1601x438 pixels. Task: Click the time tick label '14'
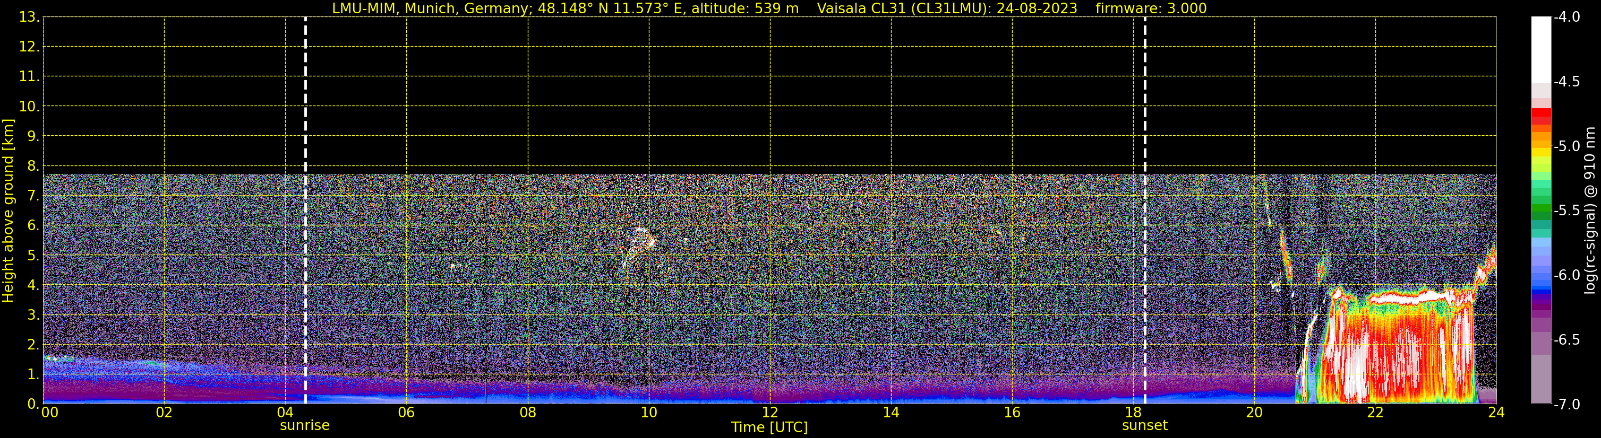(x=891, y=413)
